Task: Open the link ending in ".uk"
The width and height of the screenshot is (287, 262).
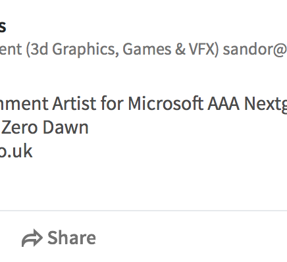Action: click(x=16, y=151)
